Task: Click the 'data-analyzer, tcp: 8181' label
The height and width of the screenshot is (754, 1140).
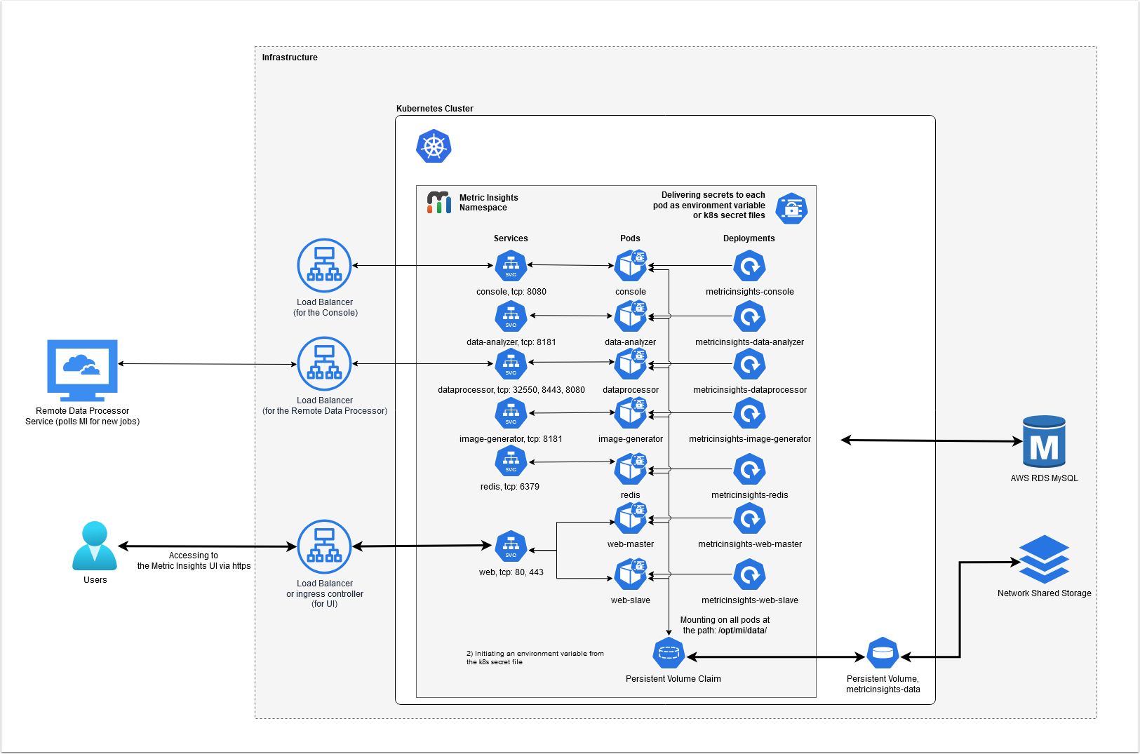Action: [511, 342]
